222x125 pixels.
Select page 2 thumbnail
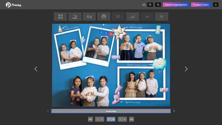102,119
